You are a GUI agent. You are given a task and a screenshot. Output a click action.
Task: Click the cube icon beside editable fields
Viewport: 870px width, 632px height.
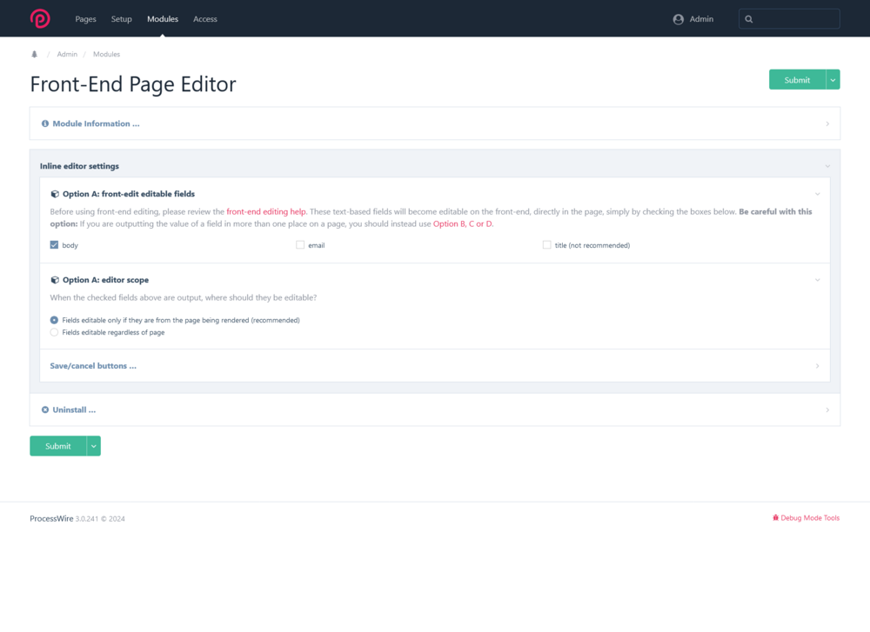click(x=55, y=194)
